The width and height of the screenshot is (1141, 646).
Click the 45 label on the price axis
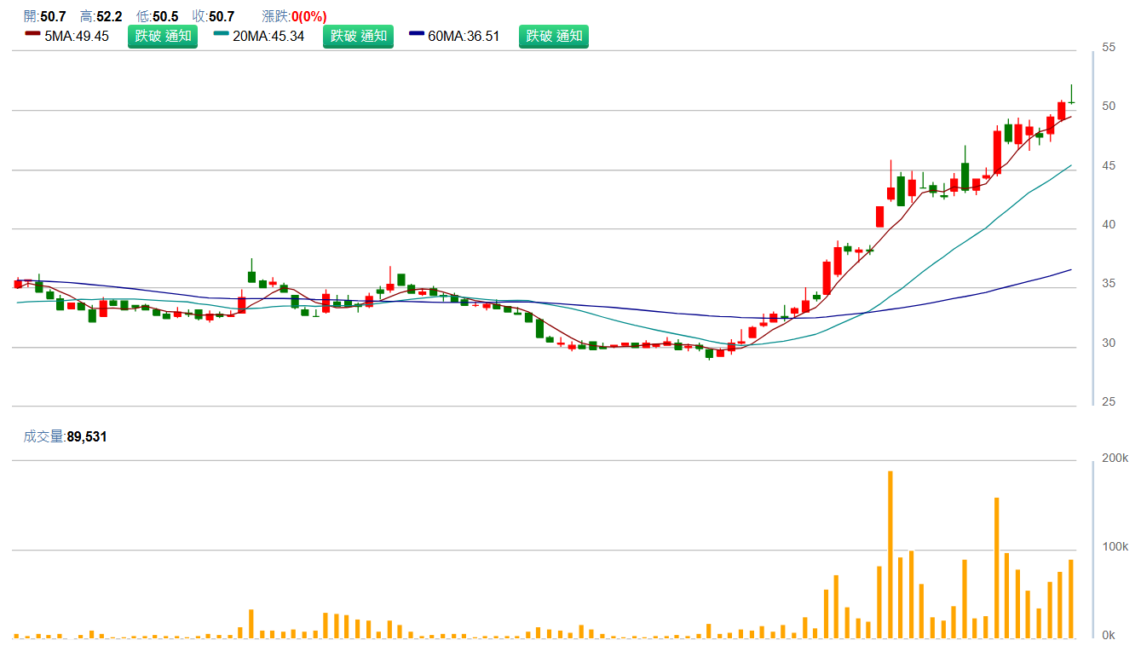1109,166
